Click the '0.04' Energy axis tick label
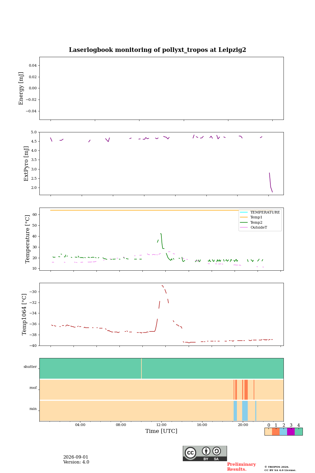This screenshot has width=315, height=473. pyautogui.click(x=32, y=66)
